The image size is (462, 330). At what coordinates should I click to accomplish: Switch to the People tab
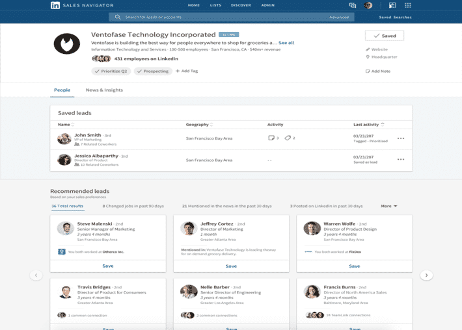coord(62,90)
